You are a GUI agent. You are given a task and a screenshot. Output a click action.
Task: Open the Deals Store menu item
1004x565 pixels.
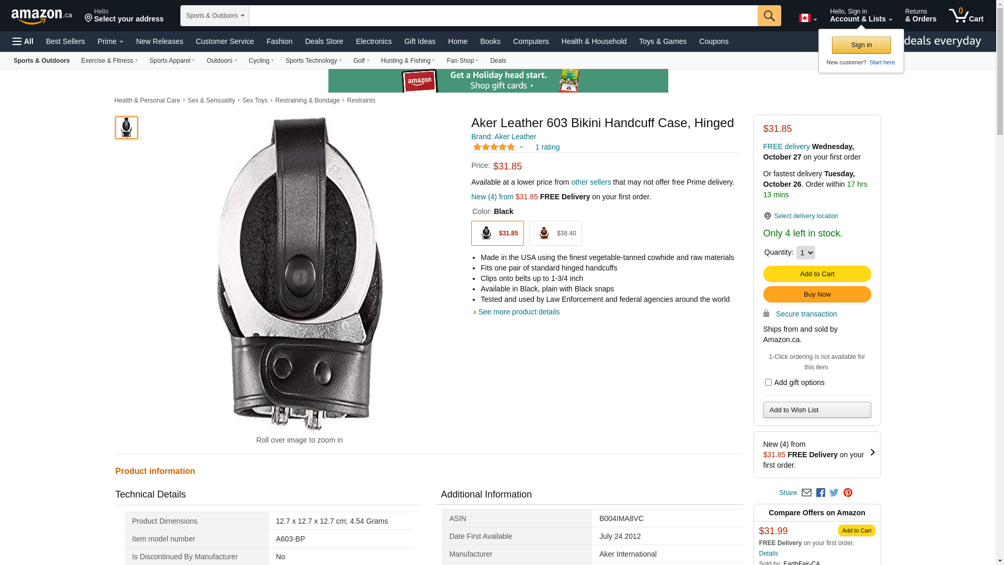tap(324, 41)
